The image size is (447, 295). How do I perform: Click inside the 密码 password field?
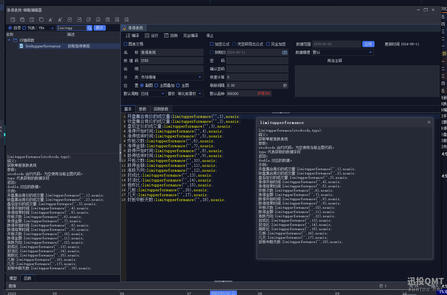tap(257, 61)
